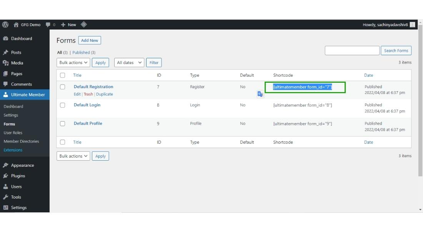Click the Filter button
The width and height of the screenshot is (423, 230).
154,62
